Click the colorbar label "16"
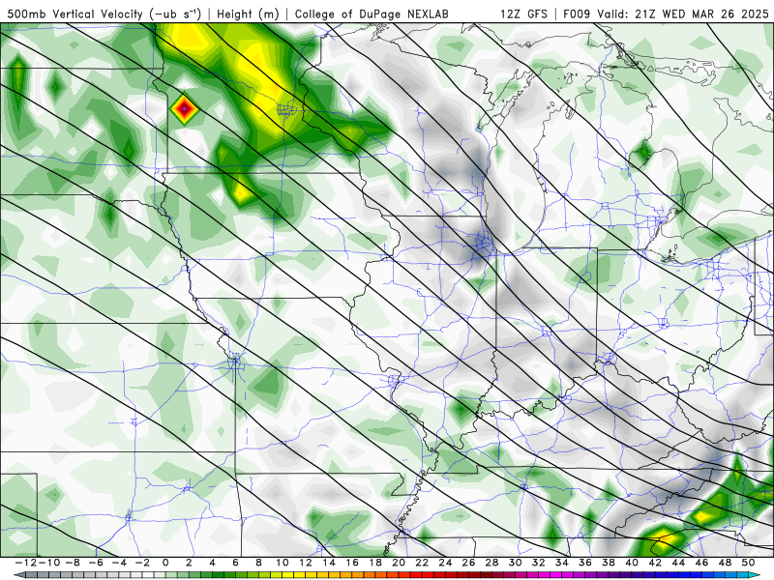Screen dimensions: 774x580 pos(352,563)
